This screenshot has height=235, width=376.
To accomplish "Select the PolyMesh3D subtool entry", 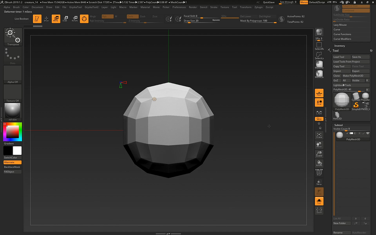I will (352, 136).
